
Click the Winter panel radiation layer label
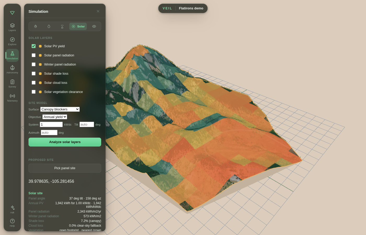tap(60, 64)
